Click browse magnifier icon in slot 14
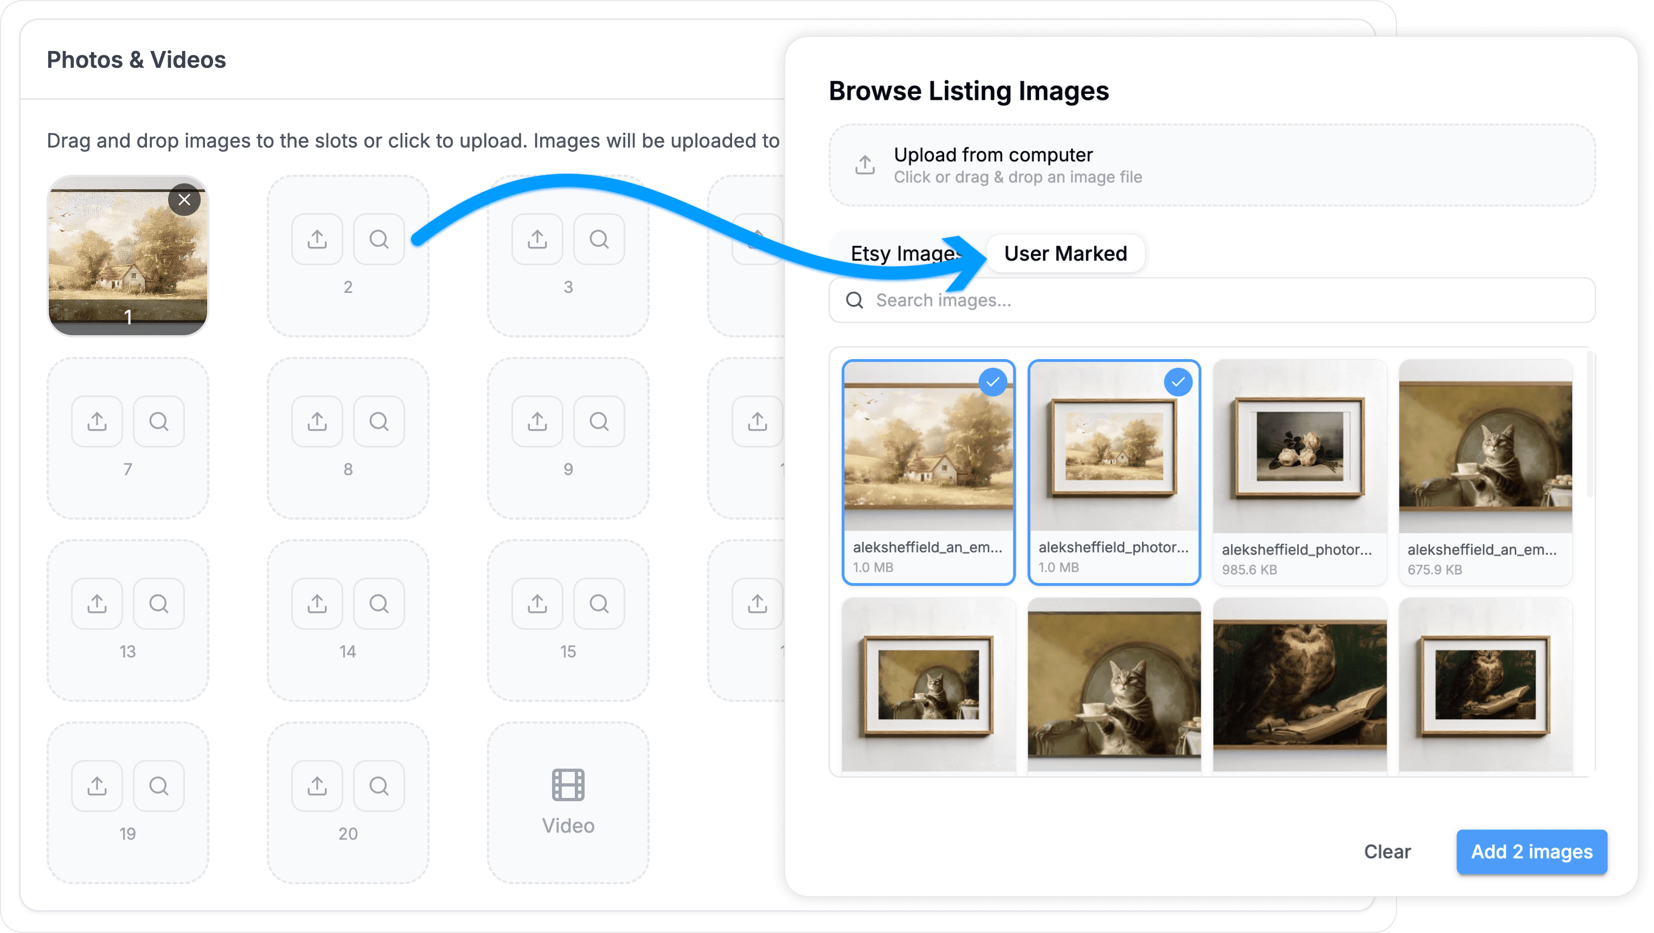1654x933 pixels. tap(379, 604)
